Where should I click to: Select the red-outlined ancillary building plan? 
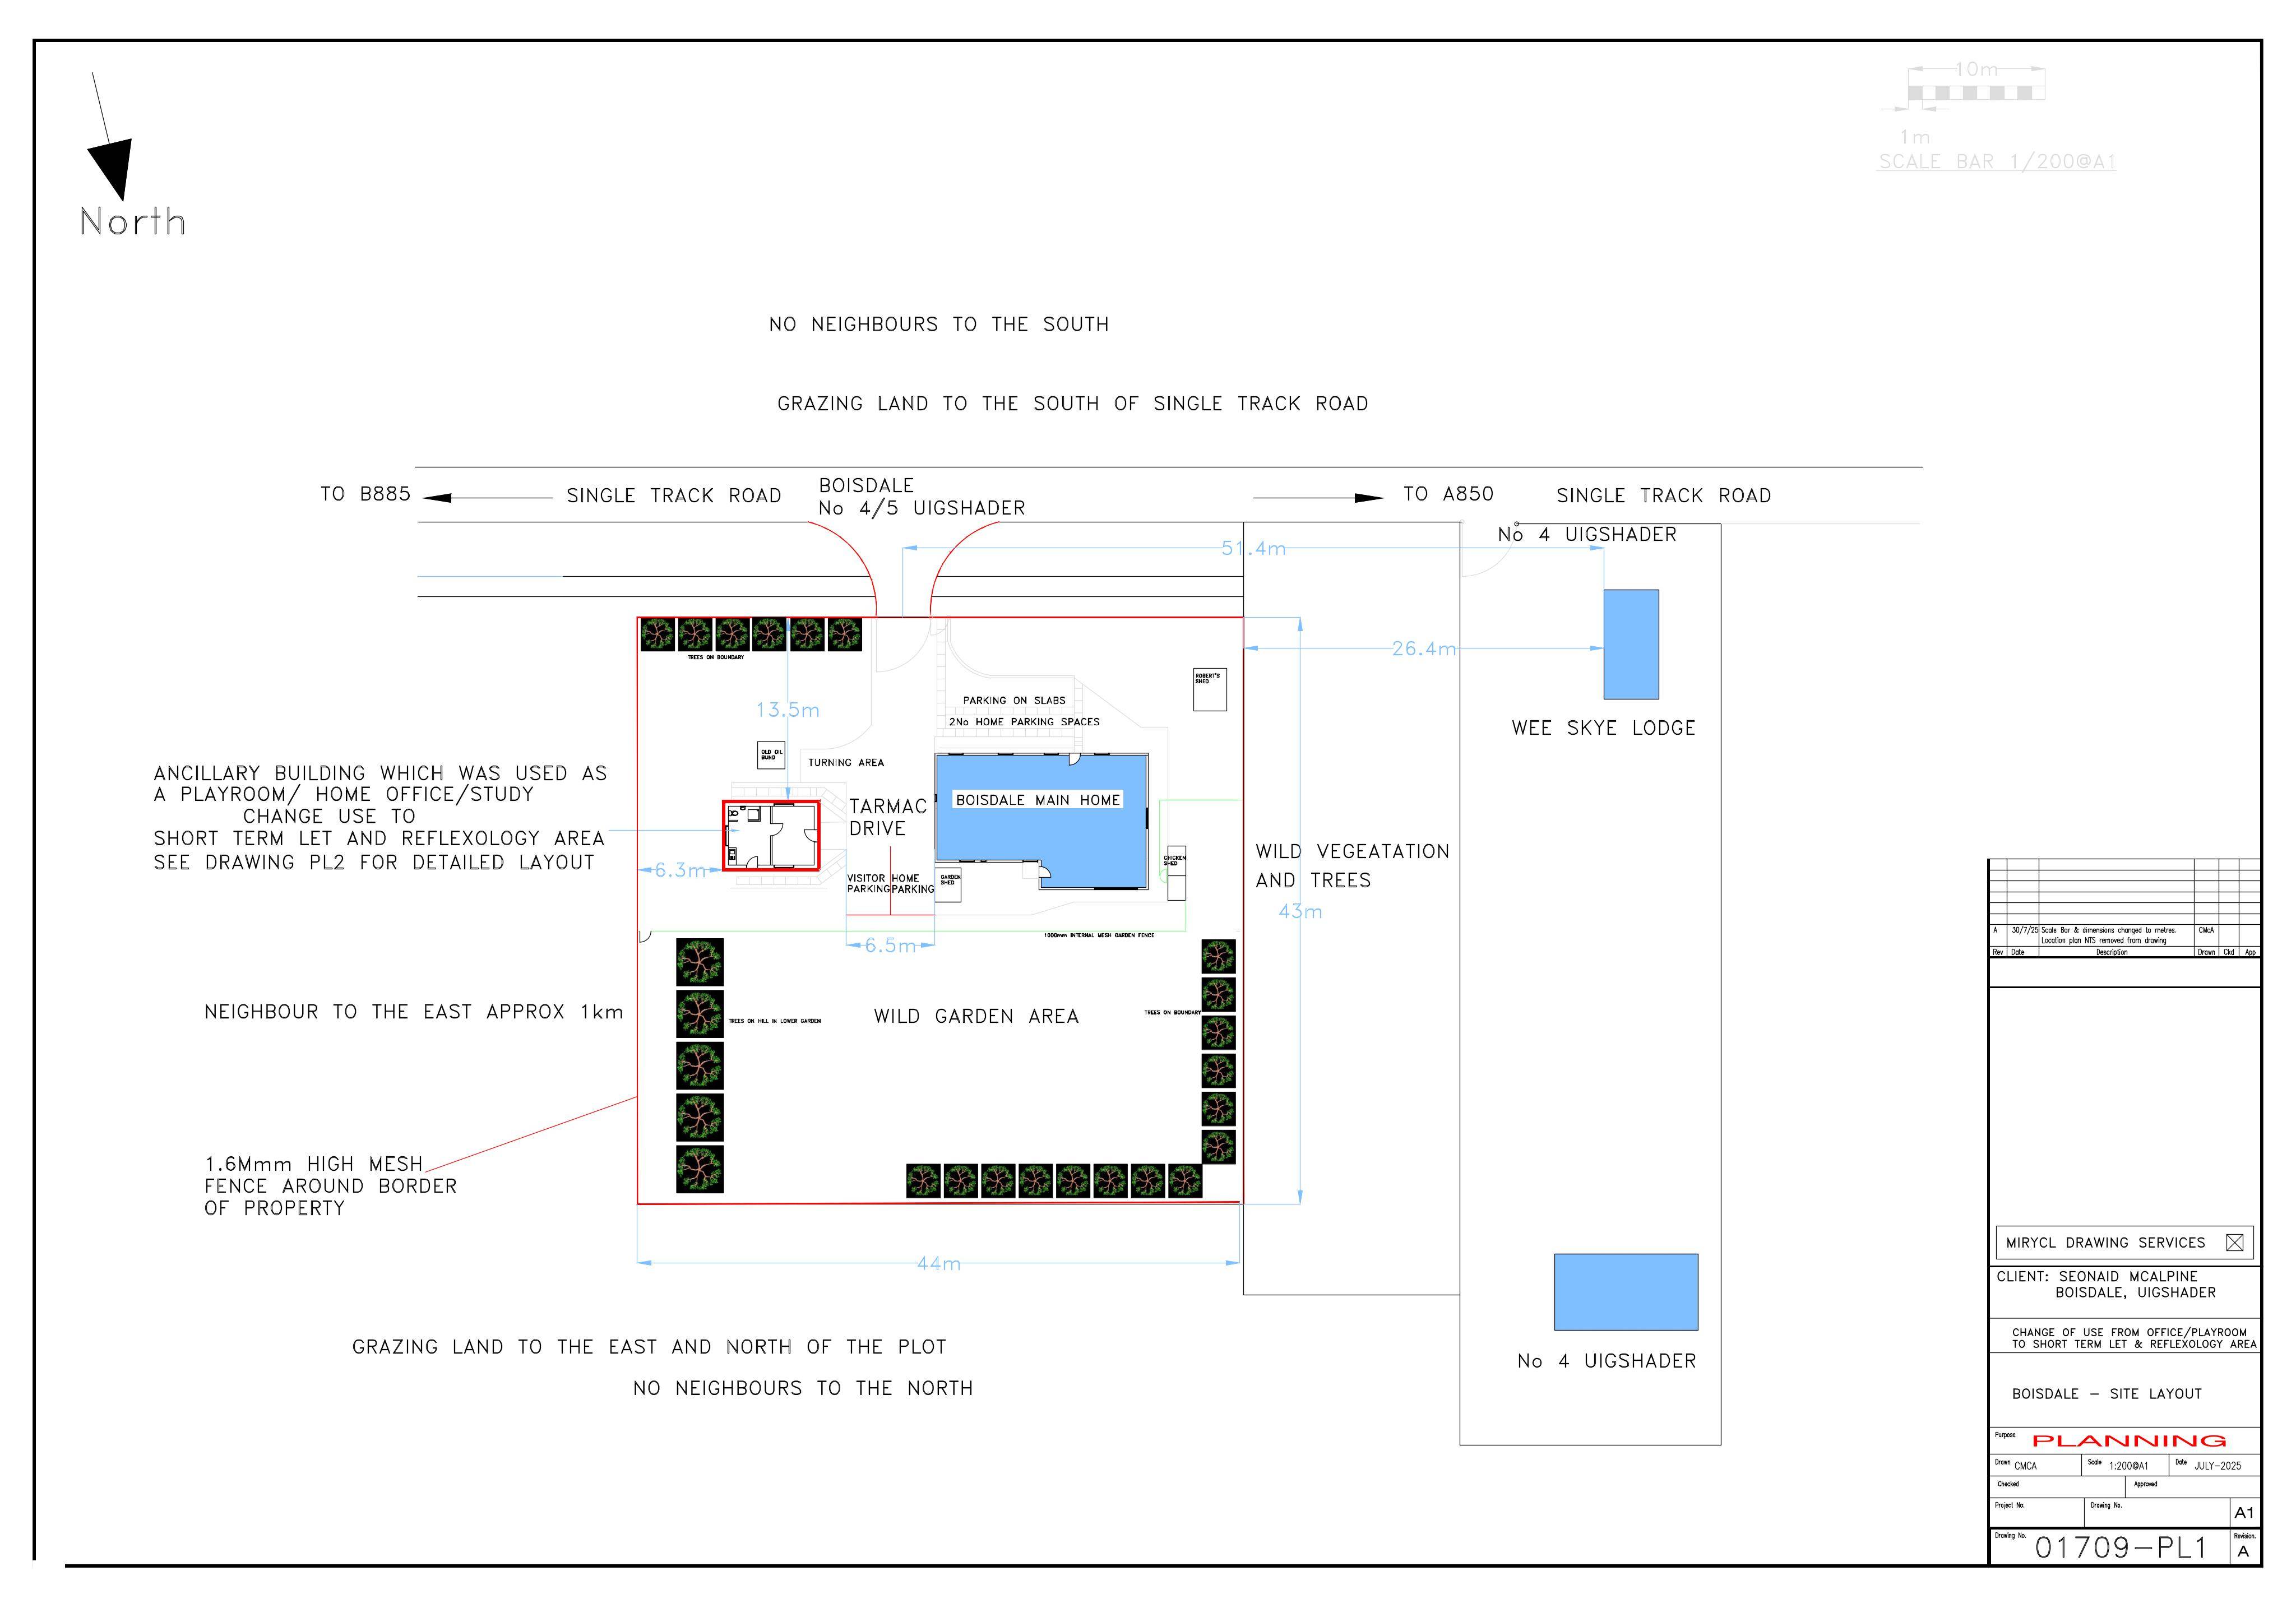click(772, 835)
